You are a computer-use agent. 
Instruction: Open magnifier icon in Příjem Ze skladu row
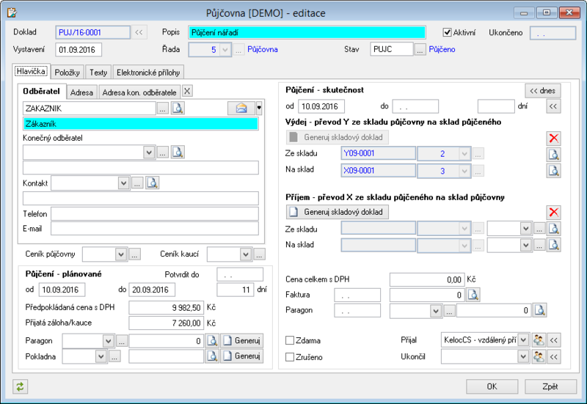click(554, 229)
